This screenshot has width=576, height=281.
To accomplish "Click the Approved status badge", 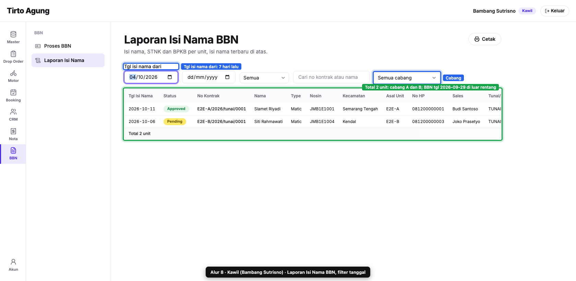I will point(176,109).
